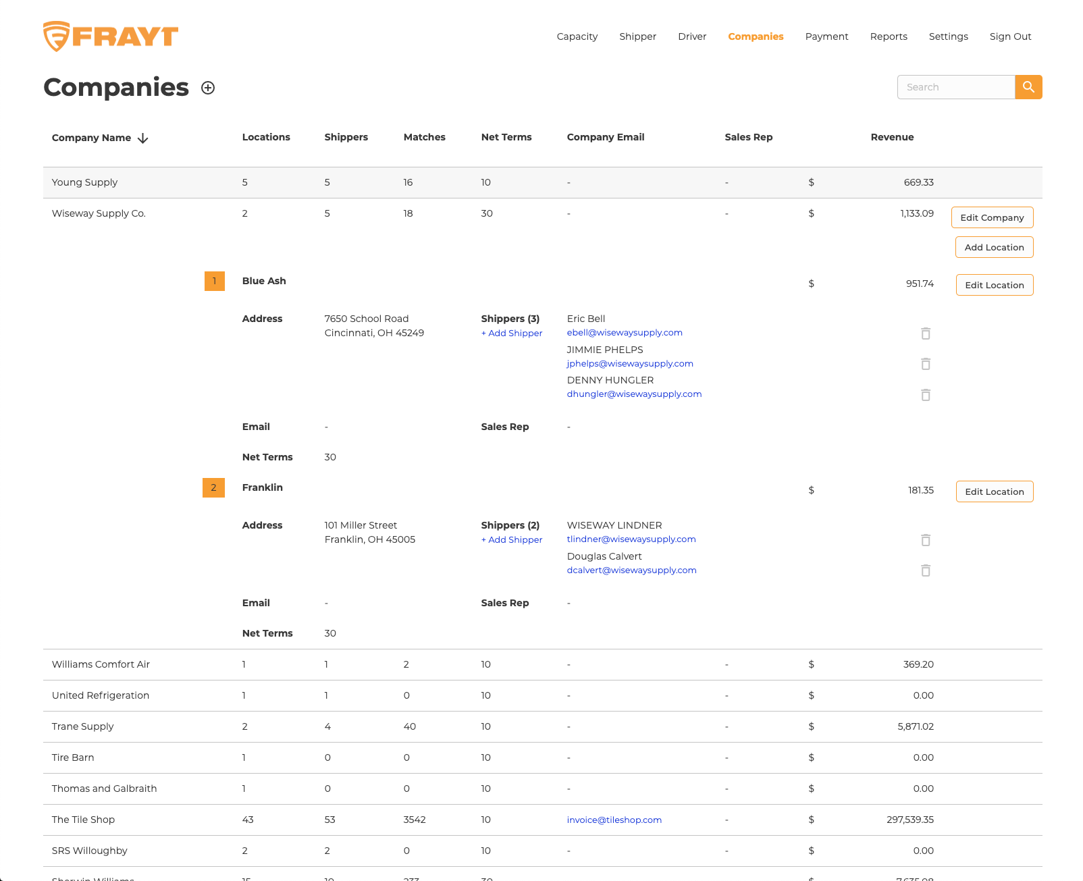Click the Company Email column header
This screenshot has width=1083, height=881.
606,137
